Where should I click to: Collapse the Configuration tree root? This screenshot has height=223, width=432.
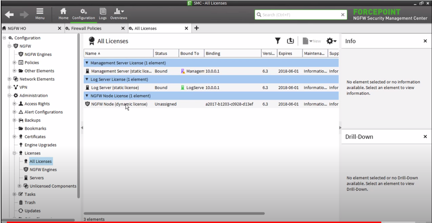[4, 38]
